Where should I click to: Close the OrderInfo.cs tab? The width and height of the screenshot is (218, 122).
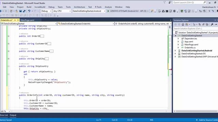[x=18, y=20]
